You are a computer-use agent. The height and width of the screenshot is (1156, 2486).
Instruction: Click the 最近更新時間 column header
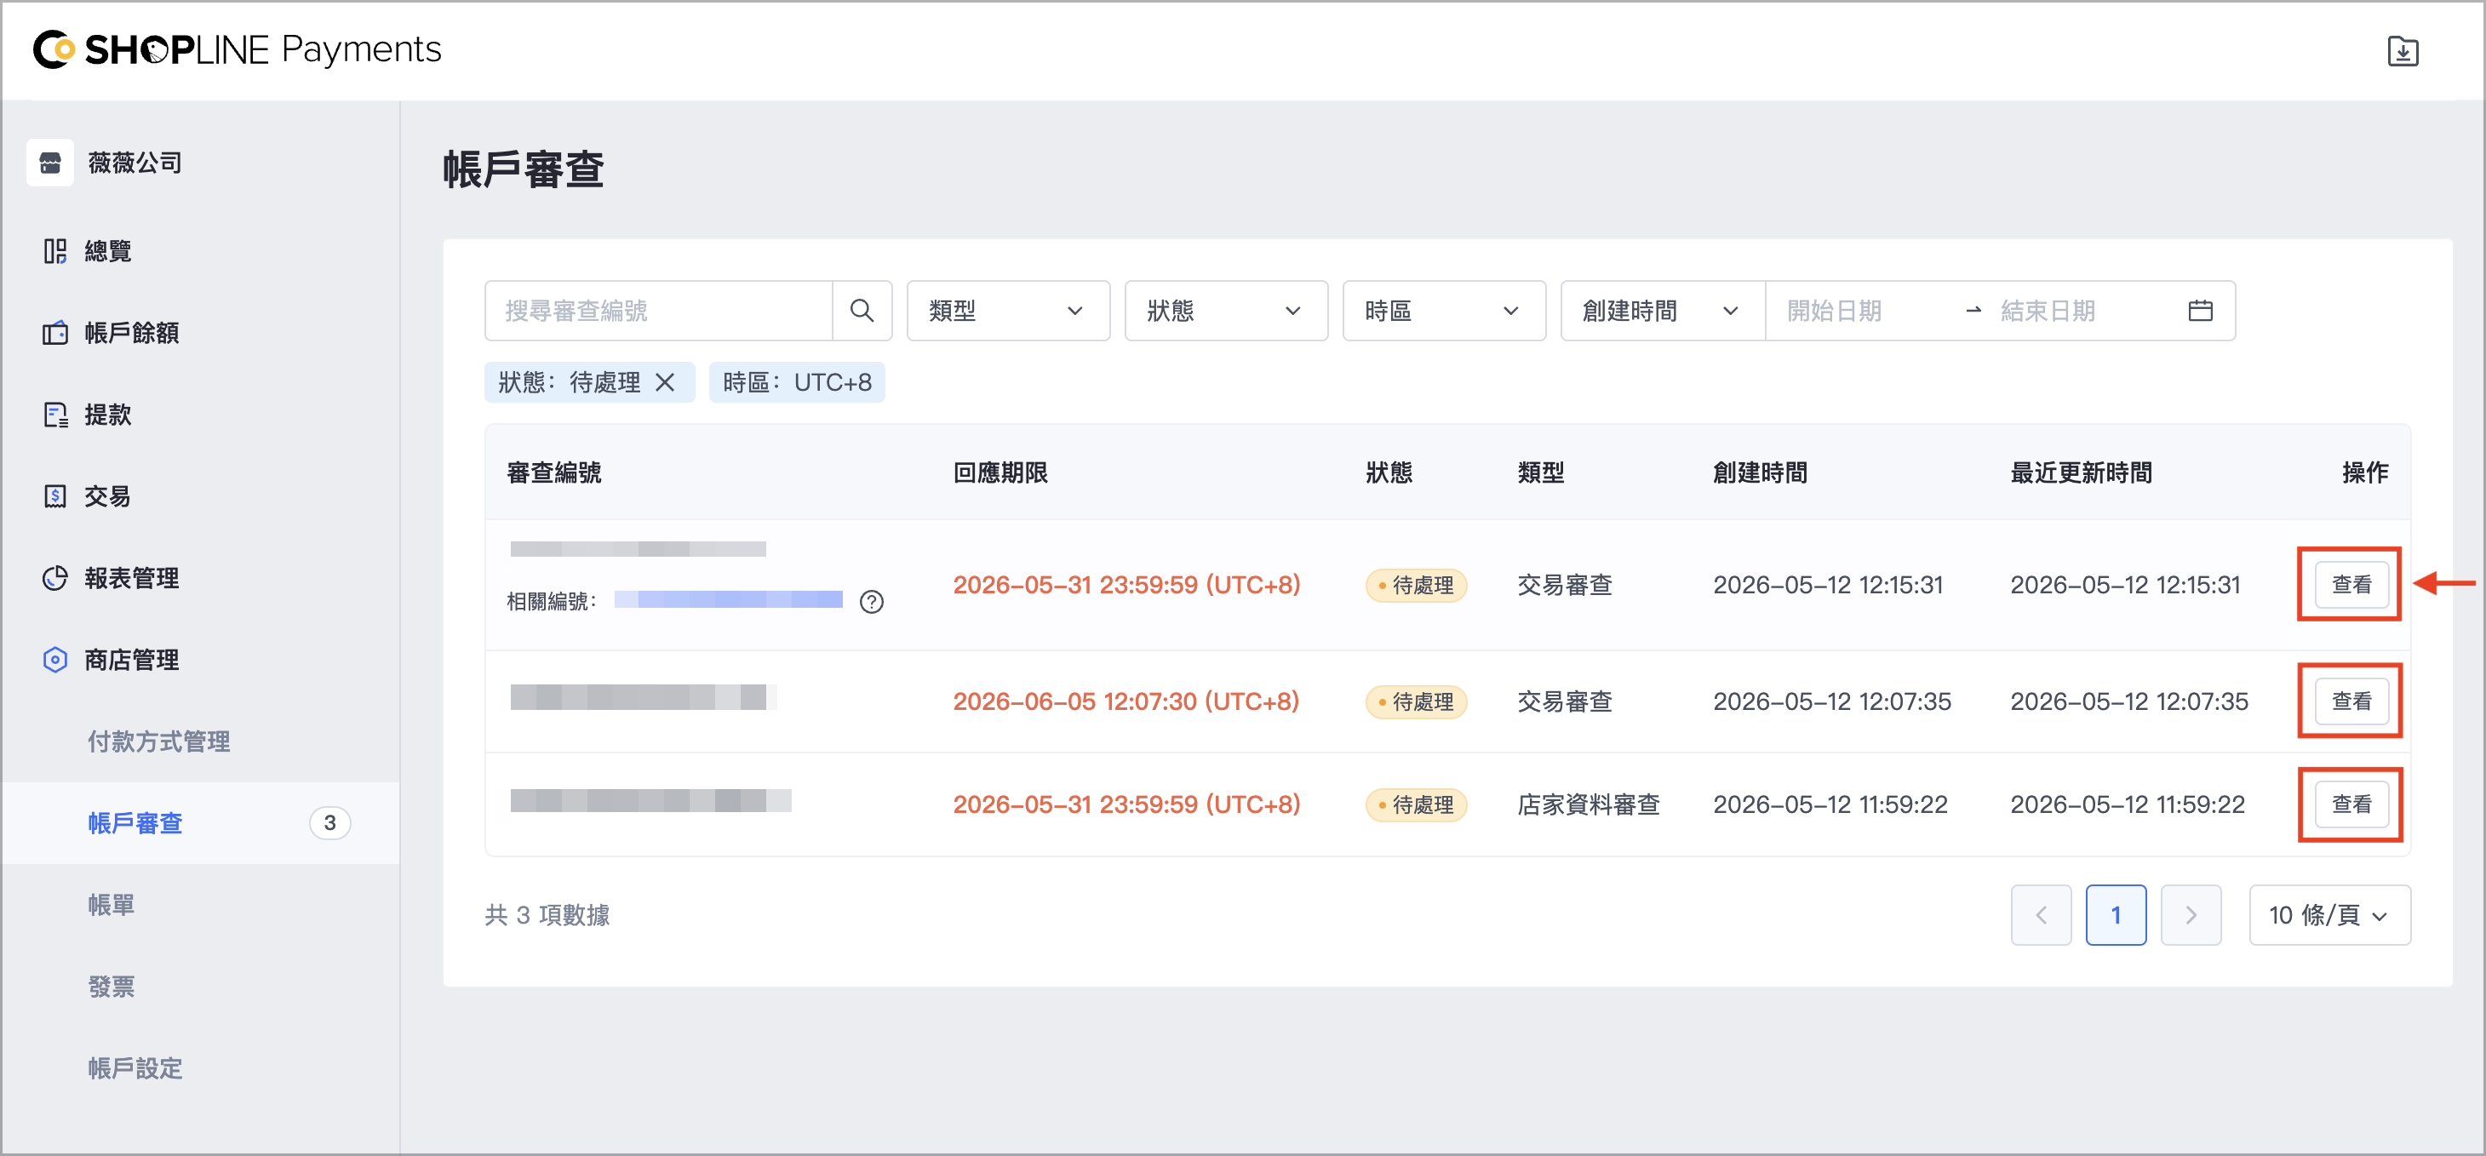click(x=2082, y=472)
